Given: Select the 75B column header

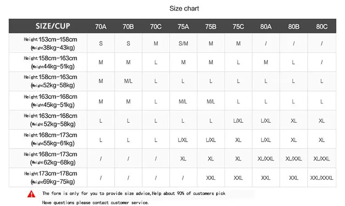Looking at the screenshot, I should [x=211, y=27].
